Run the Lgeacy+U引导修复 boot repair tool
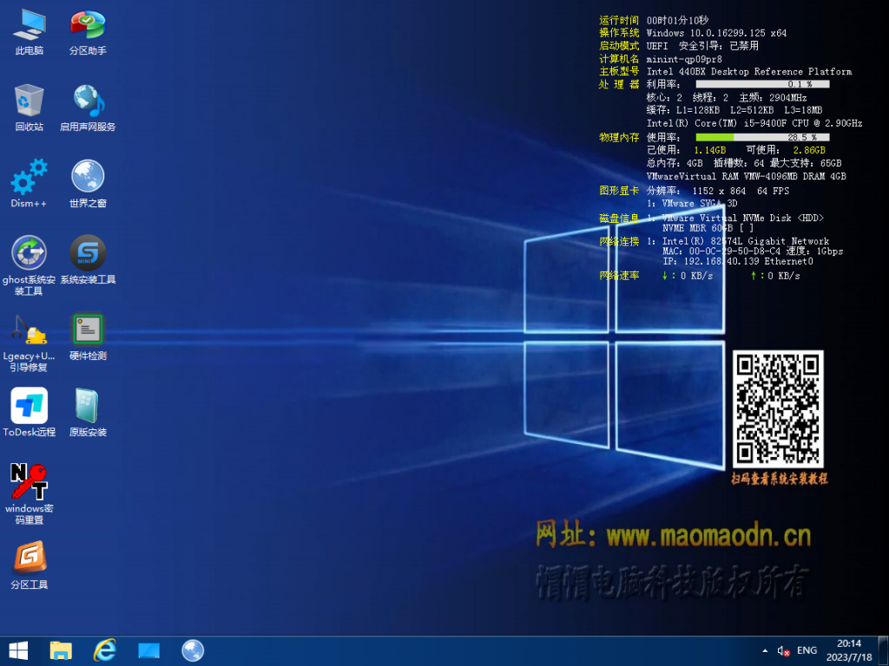This screenshot has height=666, width=889. click(29, 330)
